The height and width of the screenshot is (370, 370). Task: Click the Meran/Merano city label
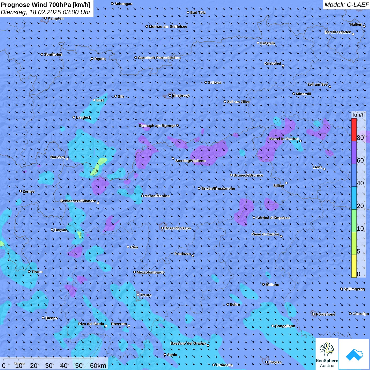pos(157,196)
